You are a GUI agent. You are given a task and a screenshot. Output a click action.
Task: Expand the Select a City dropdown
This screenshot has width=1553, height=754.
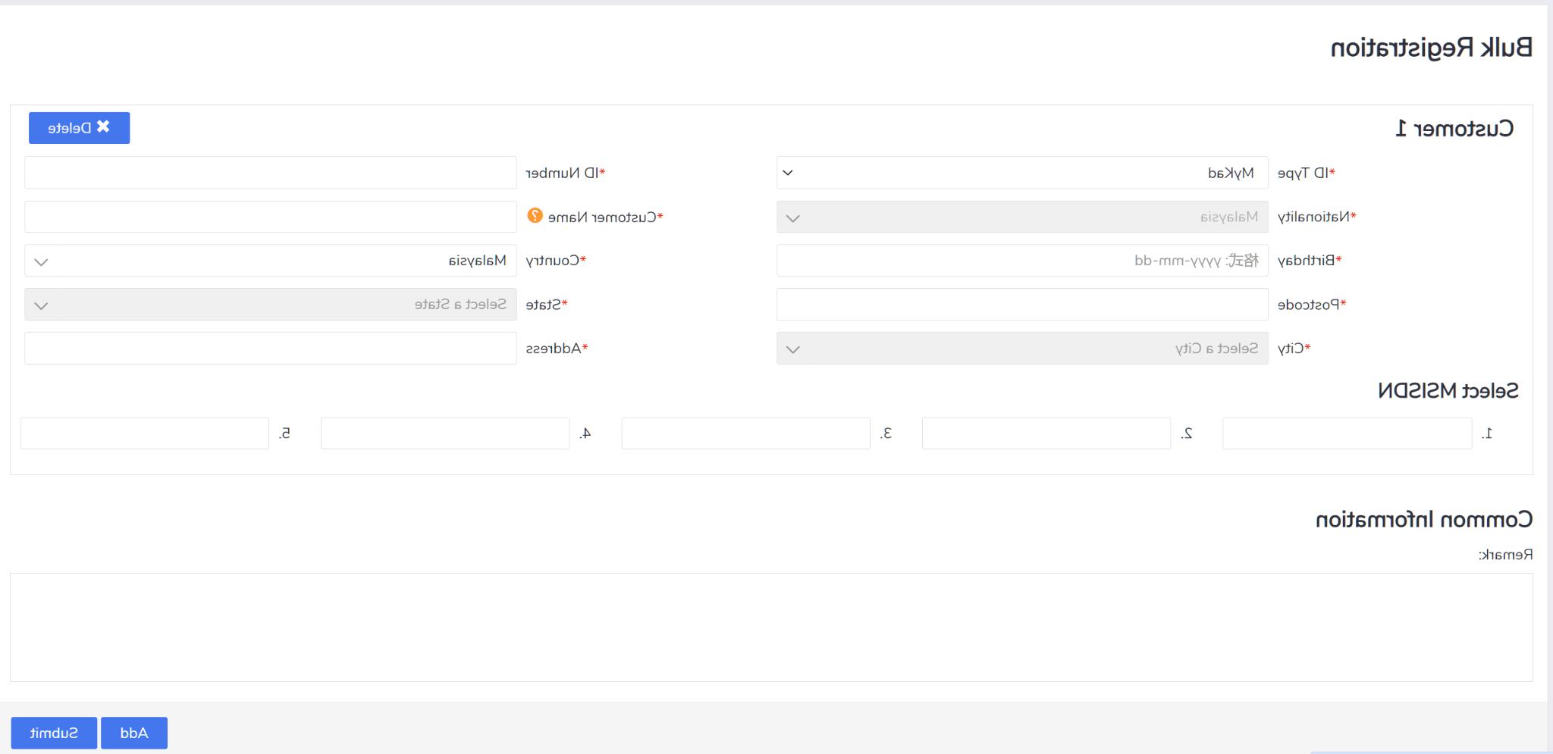pyautogui.click(x=1022, y=349)
